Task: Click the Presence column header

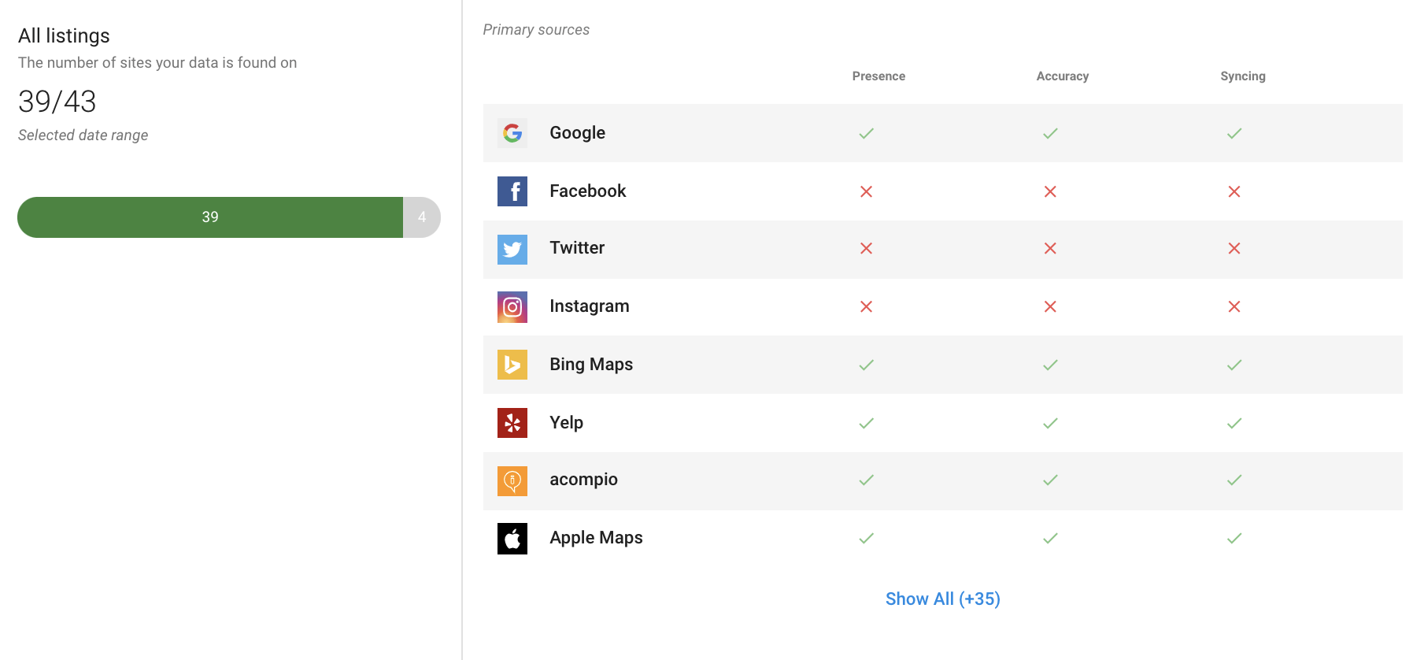Action: click(878, 76)
